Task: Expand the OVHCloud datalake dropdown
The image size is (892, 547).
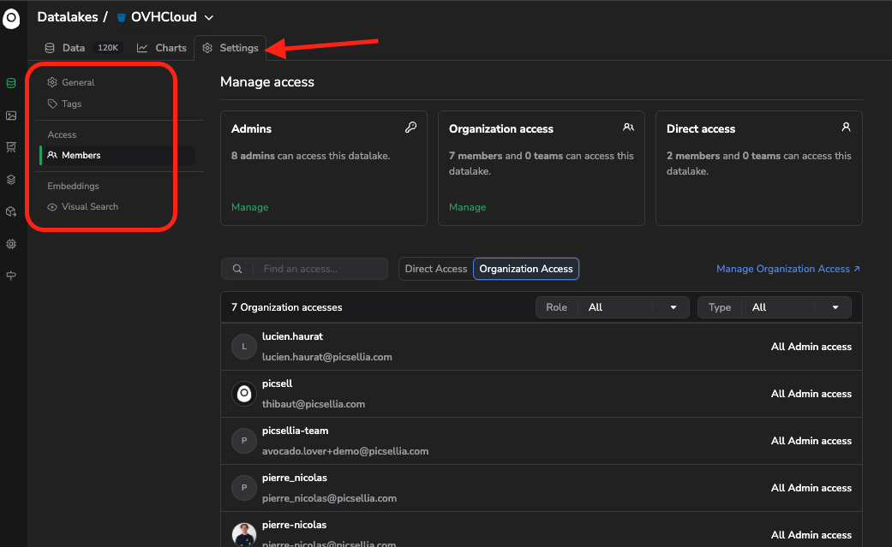Action: [x=209, y=18]
